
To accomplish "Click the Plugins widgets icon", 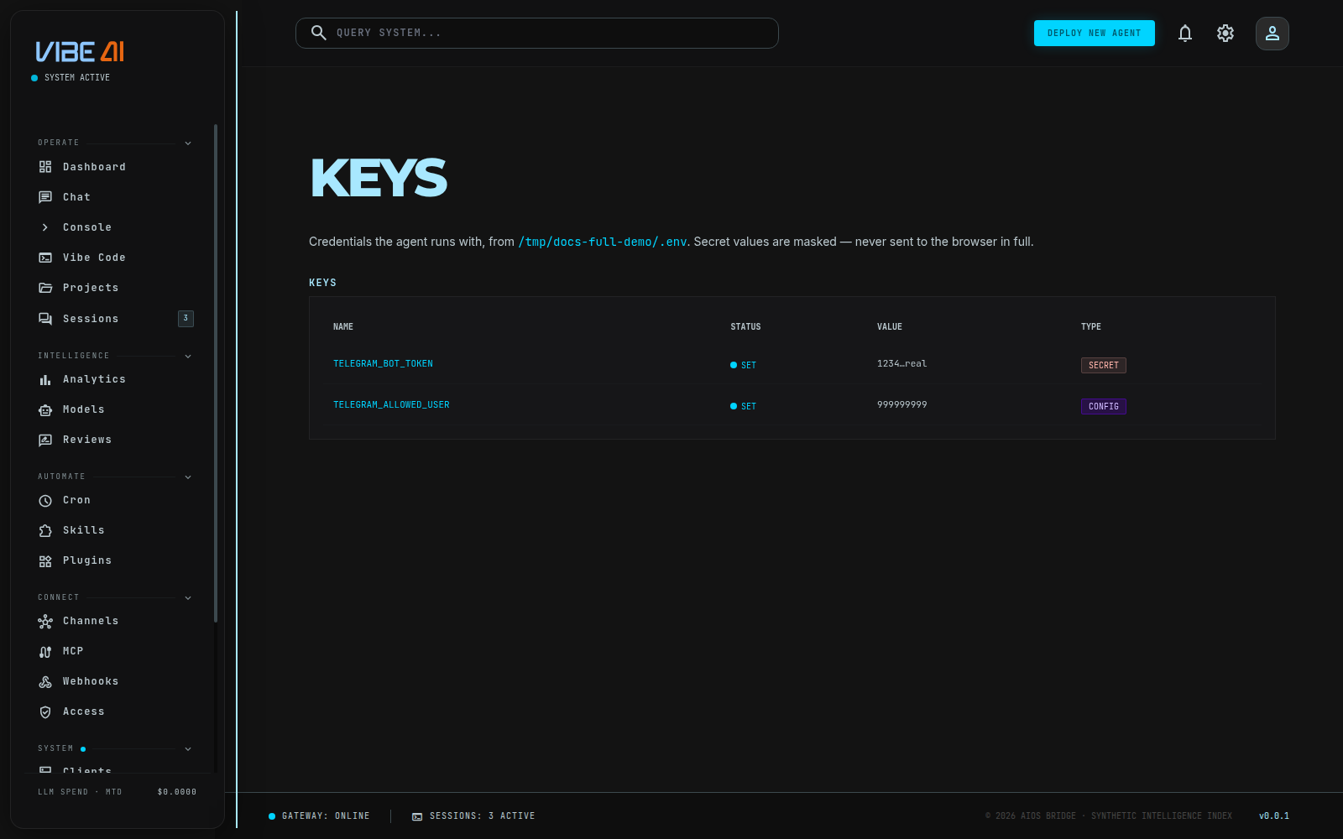I will coord(45,560).
